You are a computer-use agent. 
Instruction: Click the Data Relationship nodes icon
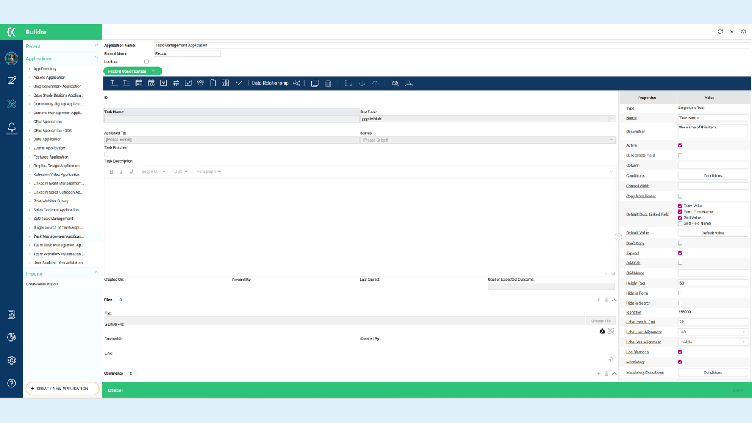tap(297, 83)
